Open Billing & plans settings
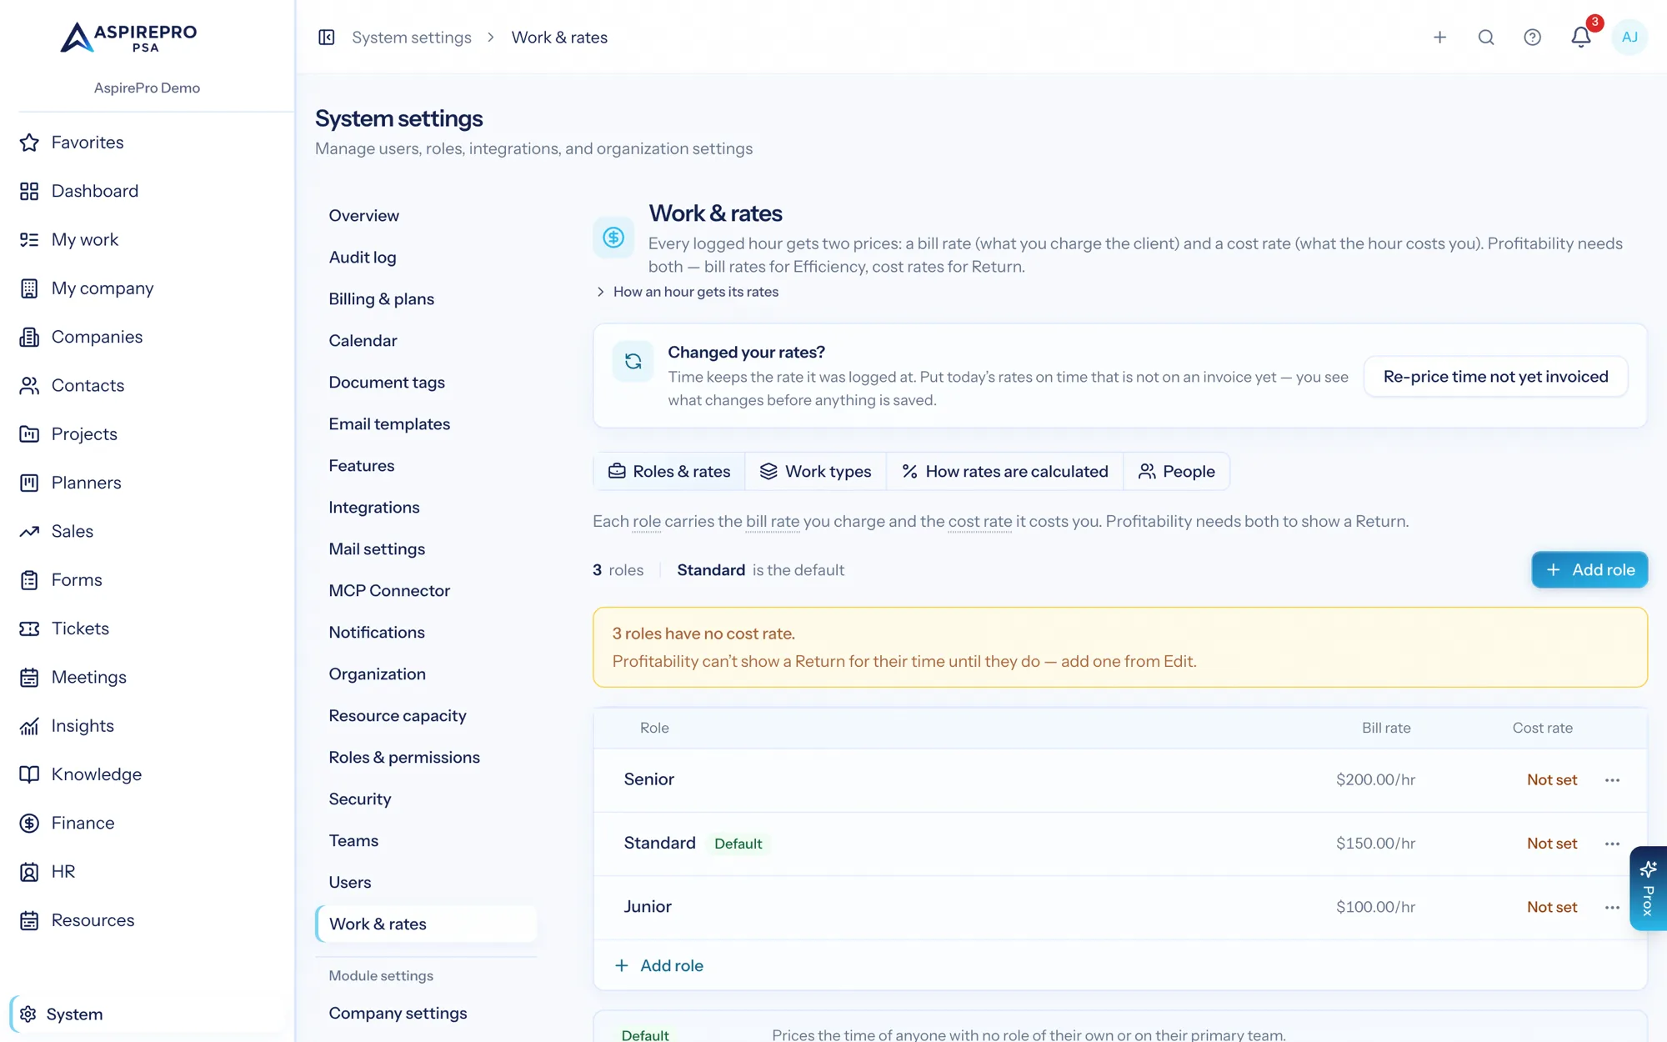The width and height of the screenshot is (1667, 1042). (427, 299)
